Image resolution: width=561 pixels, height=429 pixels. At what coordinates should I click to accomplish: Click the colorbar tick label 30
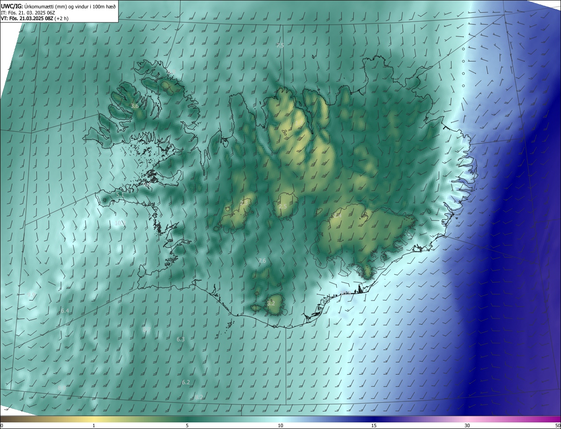click(x=467, y=425)
